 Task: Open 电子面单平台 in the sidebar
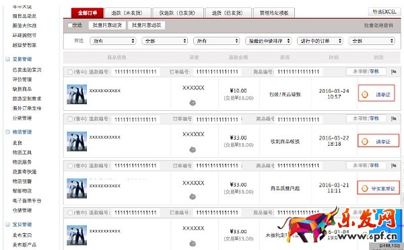(x=27, y=201)
